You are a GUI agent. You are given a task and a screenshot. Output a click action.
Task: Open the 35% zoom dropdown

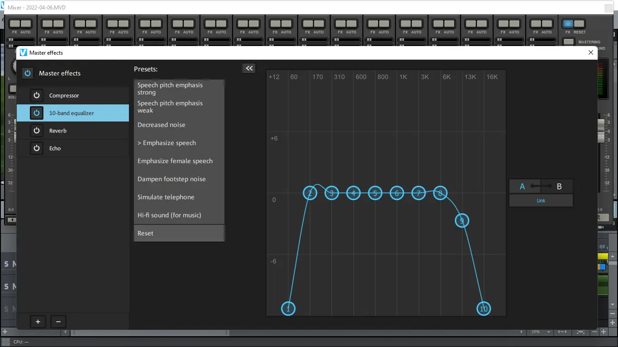pyautogui.click(x=549, y=332)
